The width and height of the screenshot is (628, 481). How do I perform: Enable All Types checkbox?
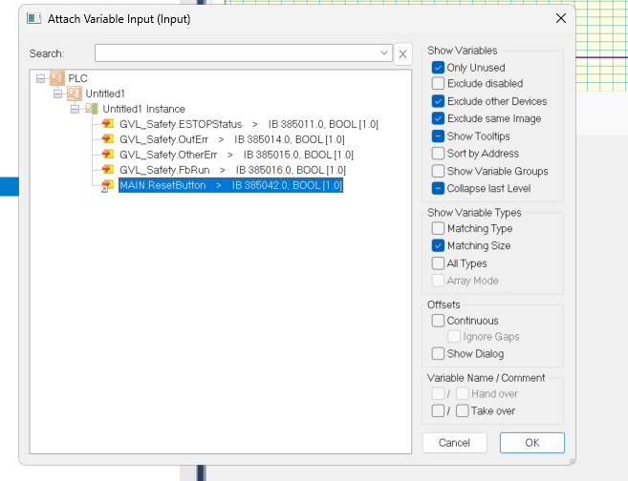(x=438, y=263)
